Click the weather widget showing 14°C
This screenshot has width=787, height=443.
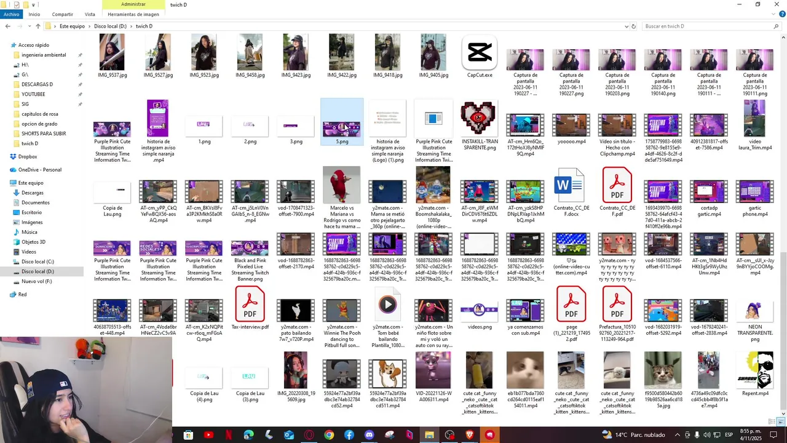[633, 435]
